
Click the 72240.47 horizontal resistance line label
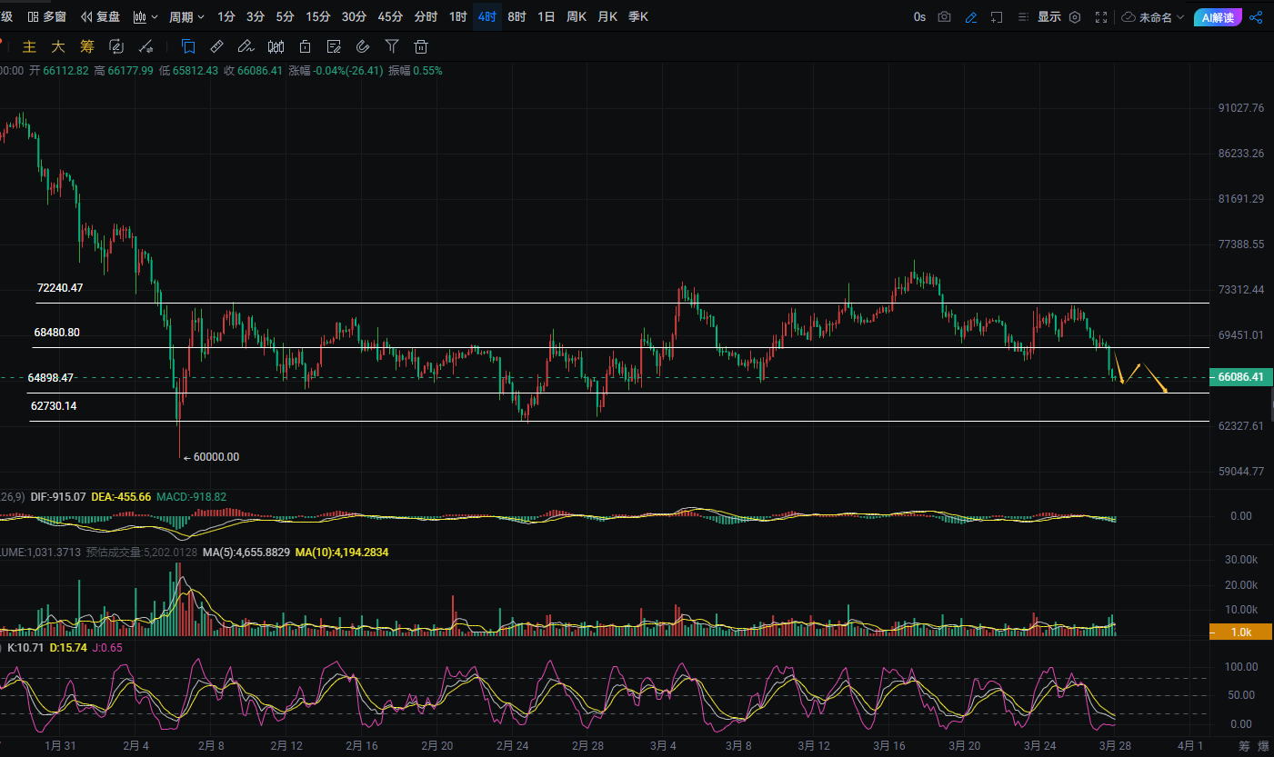click(x=60, y=288)
